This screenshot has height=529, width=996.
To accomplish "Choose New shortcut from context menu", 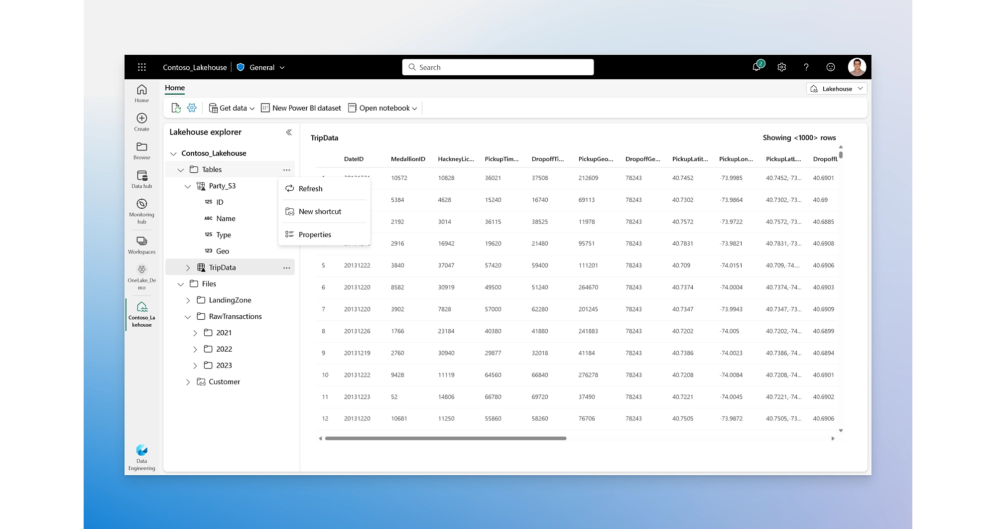I will 324,212.
